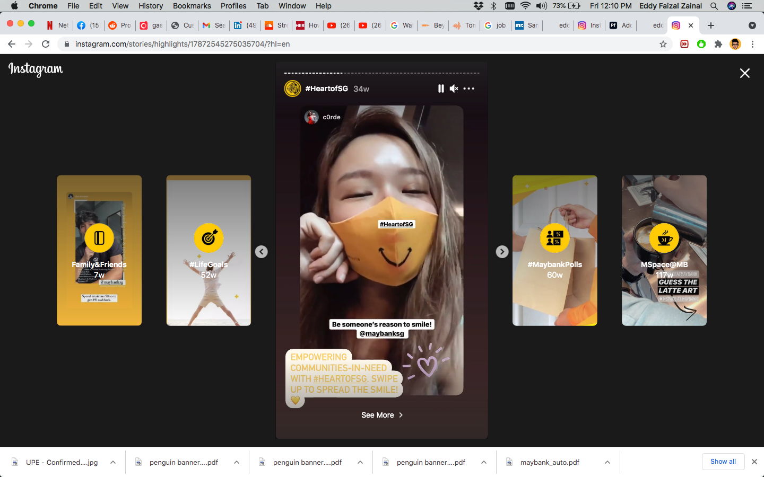The image size is (764, 477).
Task: Click the story progress bar
Action: point(382,73)
